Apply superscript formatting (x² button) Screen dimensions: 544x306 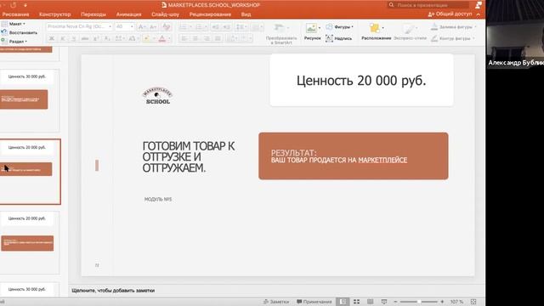(96, 38)
